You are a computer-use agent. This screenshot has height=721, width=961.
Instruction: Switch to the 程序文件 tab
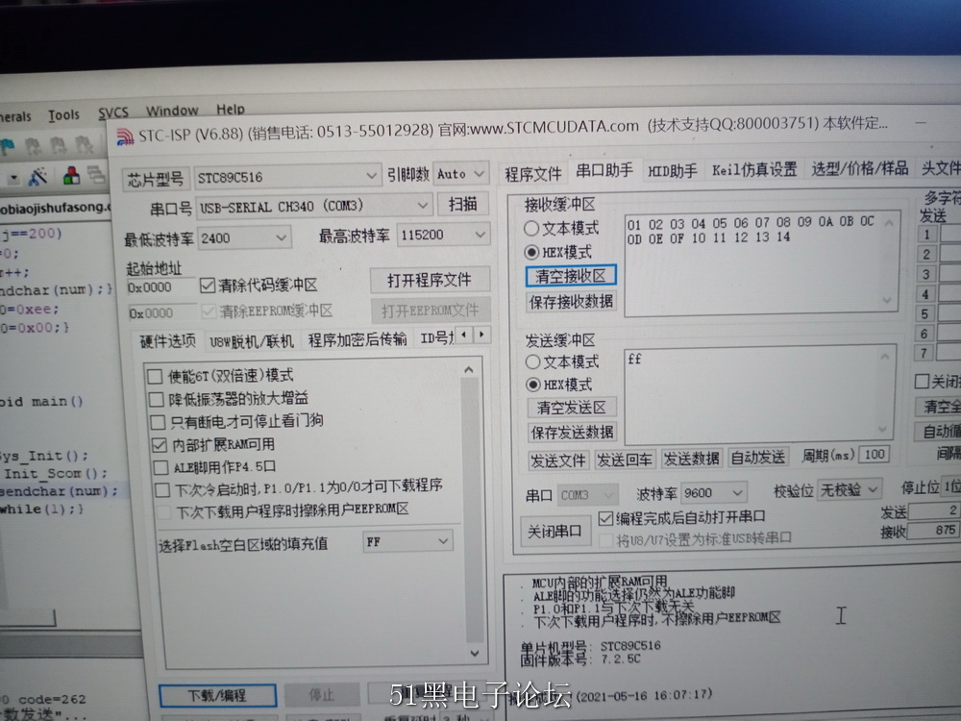pyautogui.click(x=533, y=174)
